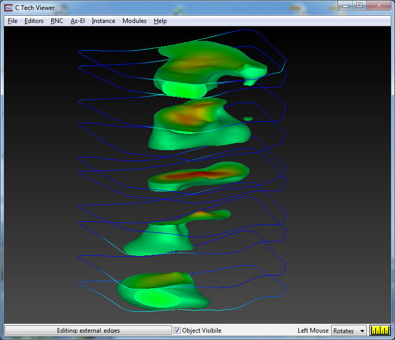The image size is (395, 340).
Task: Open the Help menu
Action: pos(160,21)
